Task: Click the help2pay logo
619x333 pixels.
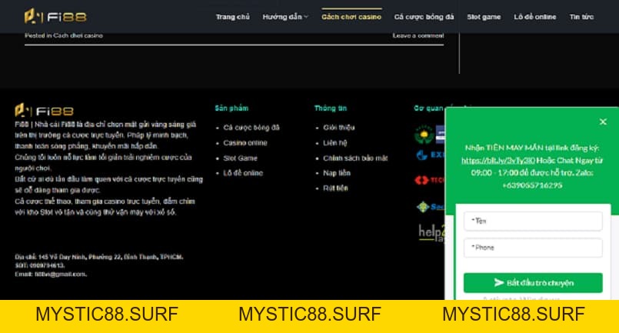Action: tap(432, 233)
